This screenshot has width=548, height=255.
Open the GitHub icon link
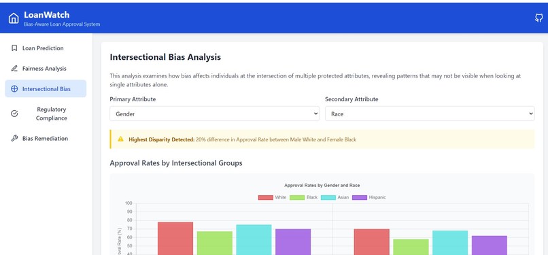pyautogui.click(x=539, y=18)
